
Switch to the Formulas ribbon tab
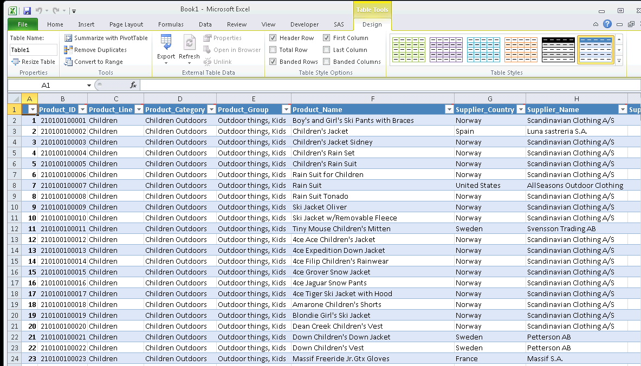[171, 24]
